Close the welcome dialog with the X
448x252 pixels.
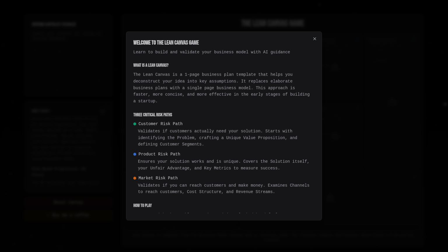pyautogui.click(x=314, y=39)
